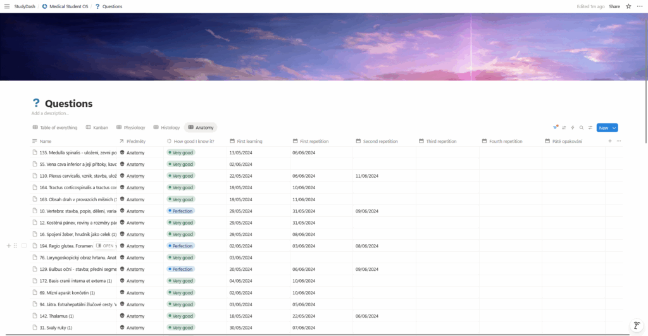Viewport: 648px width, 336px height.
Task: Open row 194 with the OPEN button
Action: [105, 246]
